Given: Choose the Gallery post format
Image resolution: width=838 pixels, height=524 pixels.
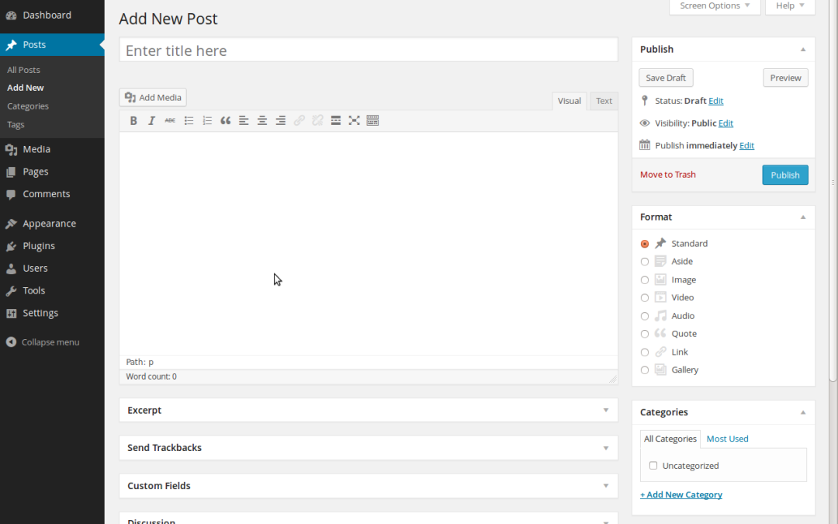Looking at the screenshot, I should click(x=645, y=370).
